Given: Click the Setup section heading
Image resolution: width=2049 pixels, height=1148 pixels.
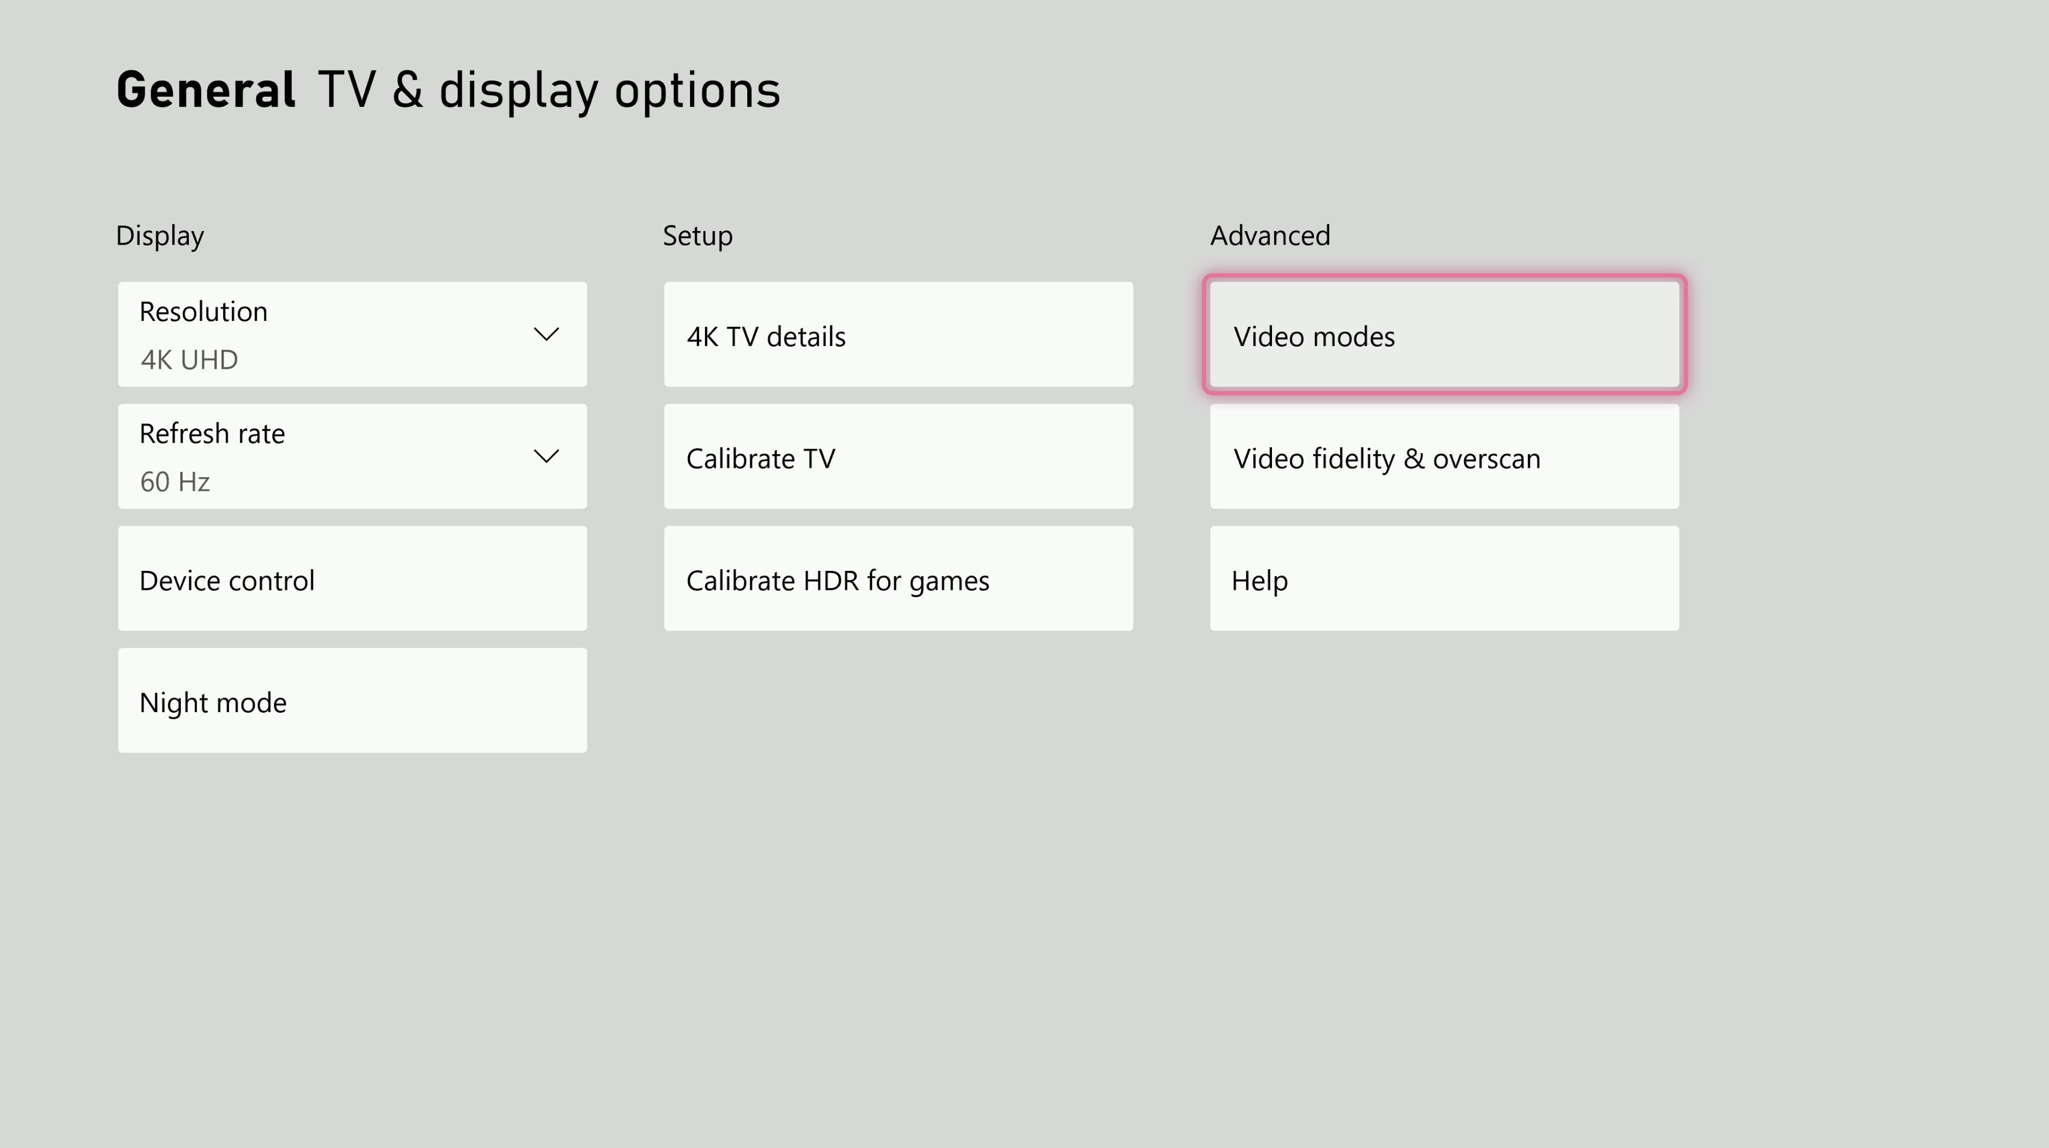Looking at the screenshot, I should coord(697,235).
